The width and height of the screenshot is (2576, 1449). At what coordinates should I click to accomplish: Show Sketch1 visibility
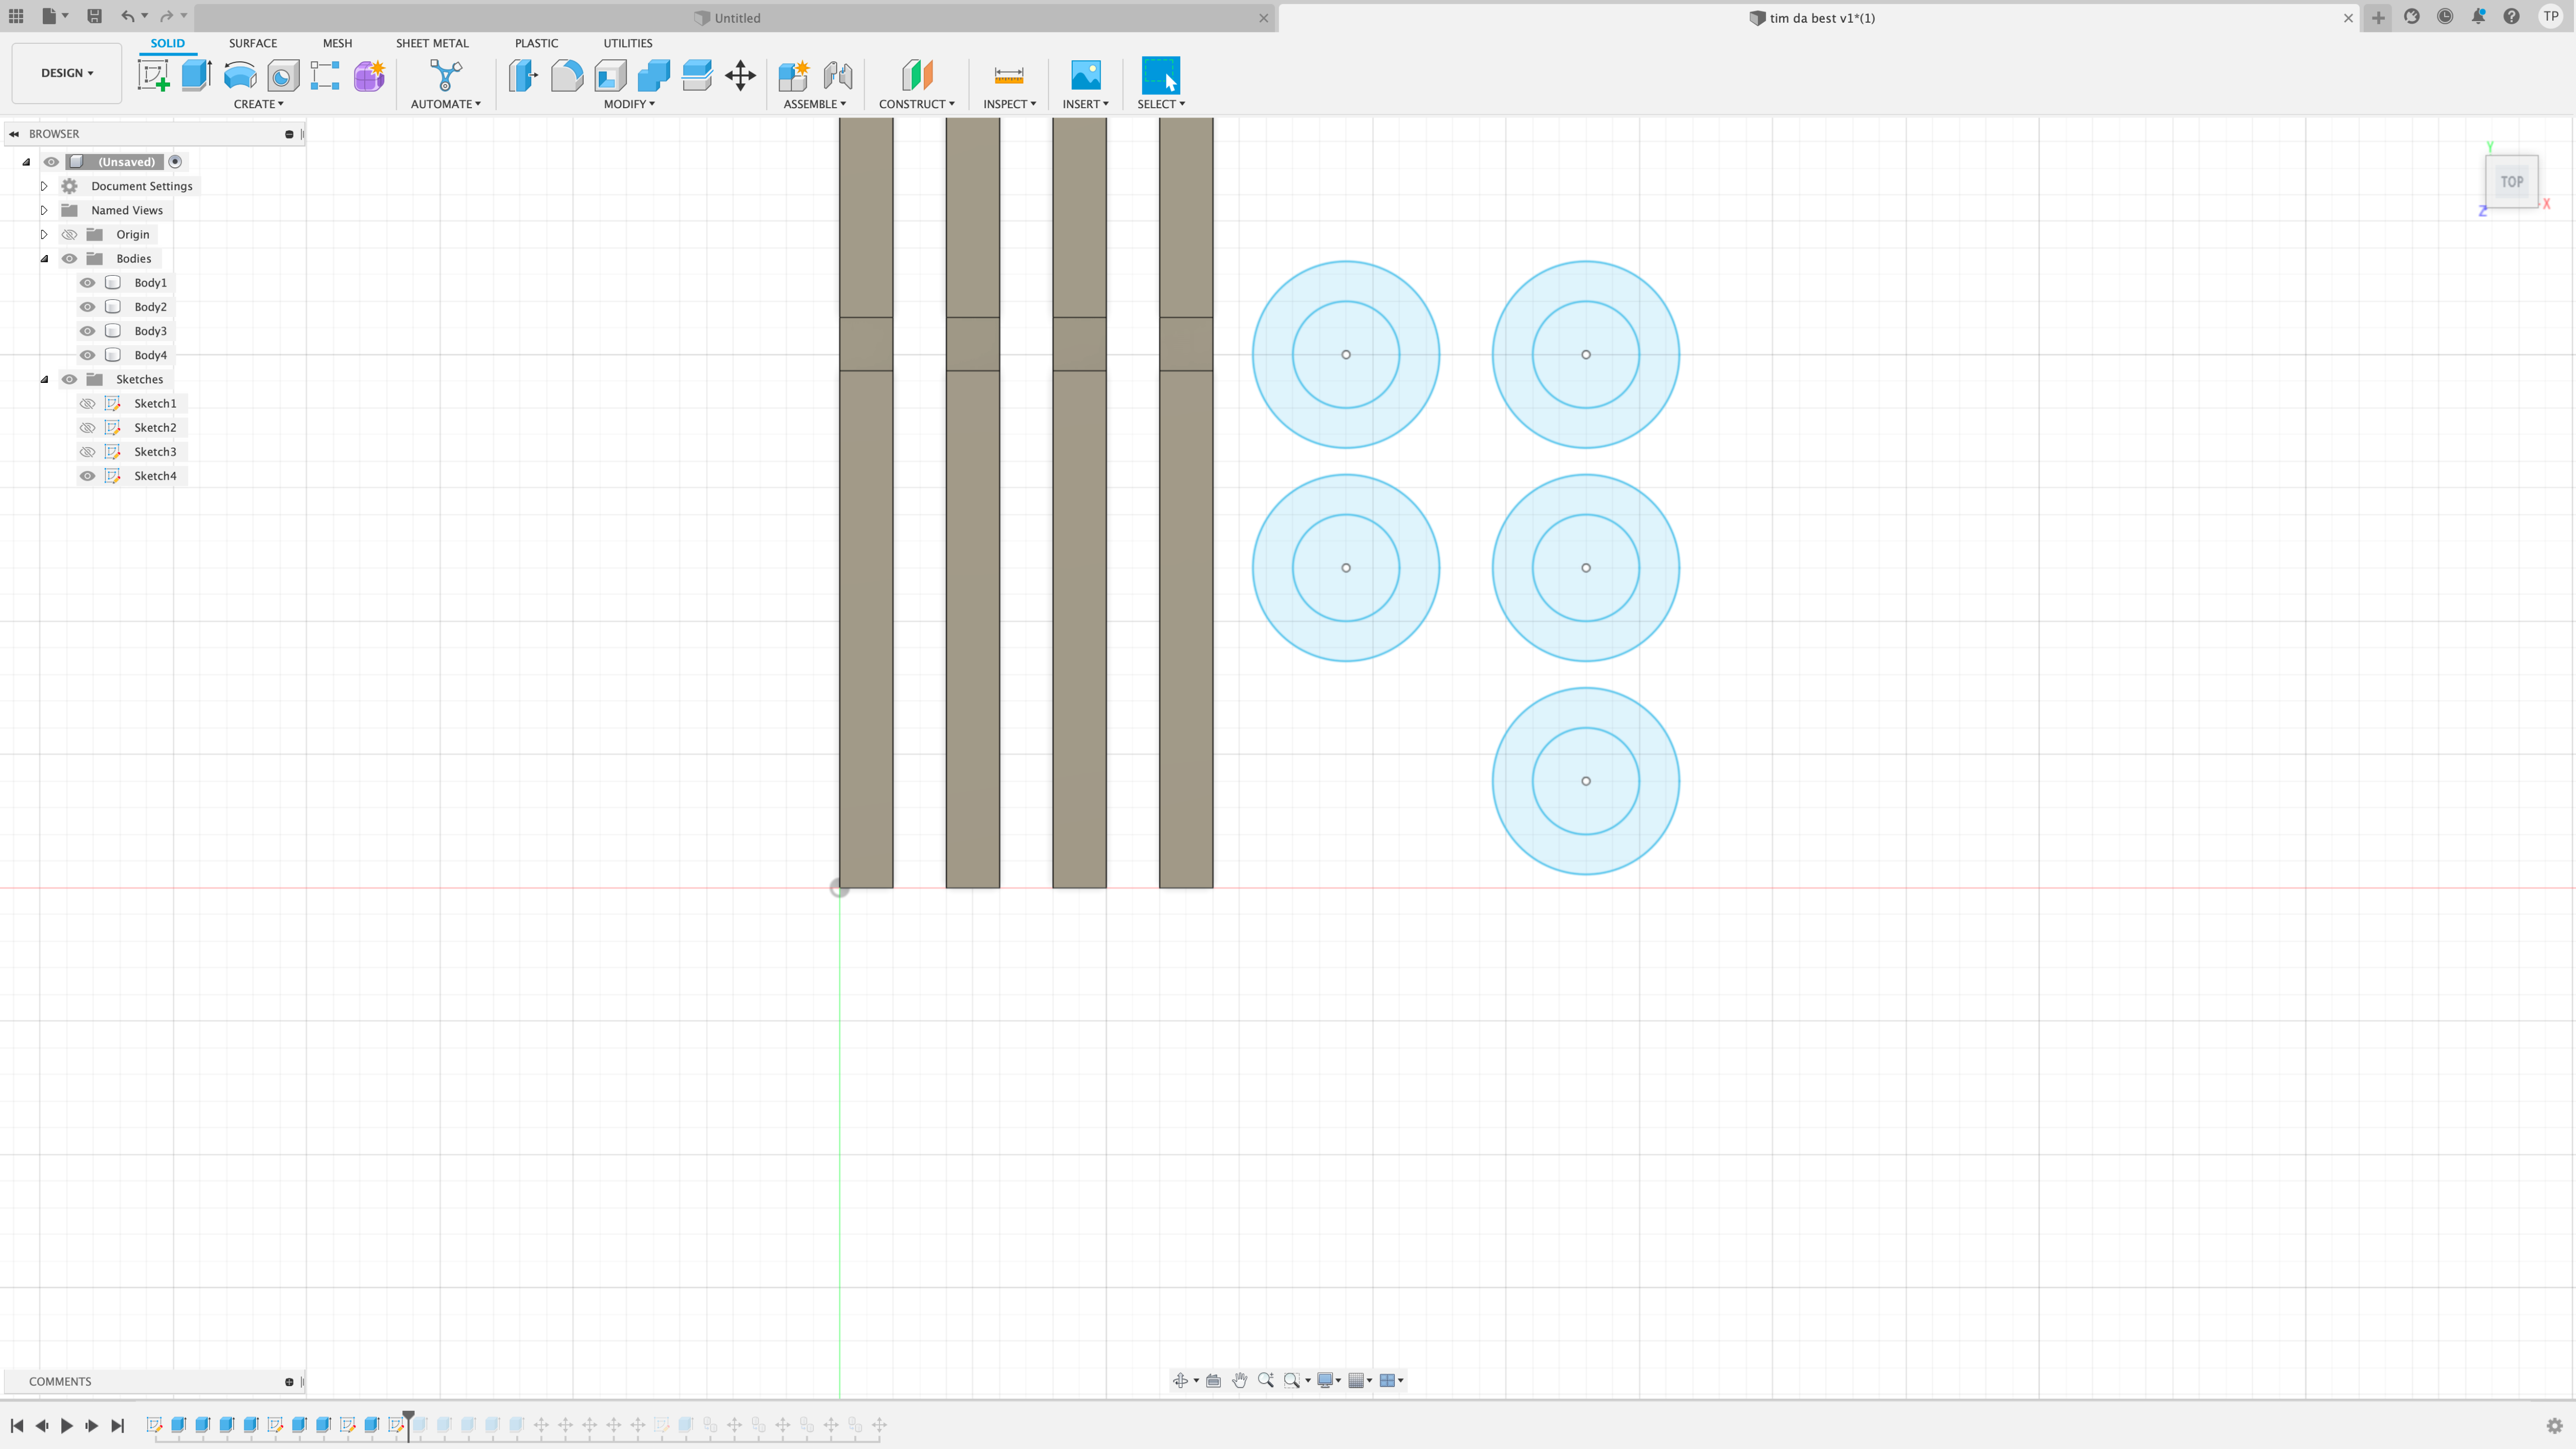[x=87, y=403]
